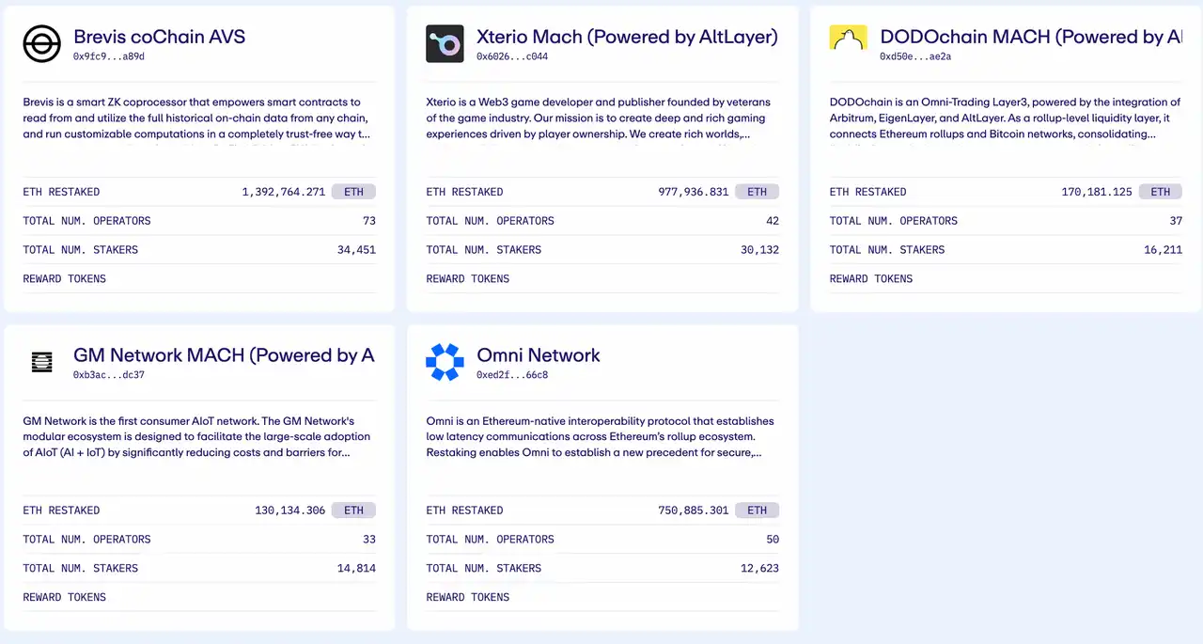Screen dimensions: 1203x644
Task: Click the ETH badge in Omni Network card
Action: tap(757, 510)
